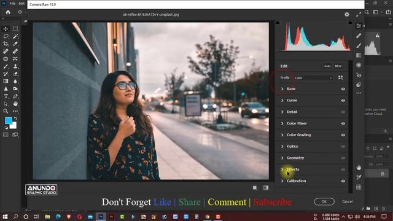This screenshot has height=221, width=393.
Task: Toggle Color Grading panel visibility eye
Action: [343, 135]
